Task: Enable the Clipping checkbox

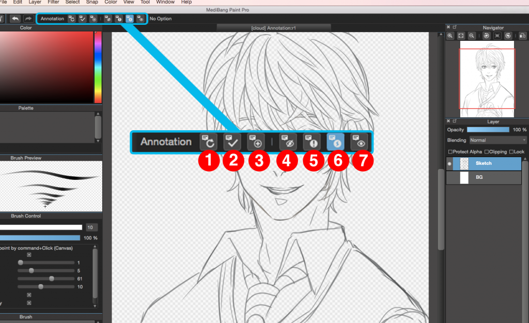Action: 487,152
